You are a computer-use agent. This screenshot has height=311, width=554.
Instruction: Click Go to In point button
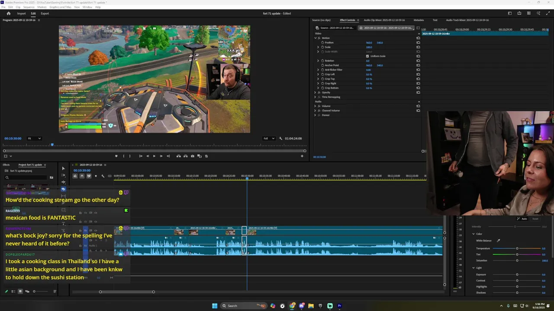tap(141, 156)
